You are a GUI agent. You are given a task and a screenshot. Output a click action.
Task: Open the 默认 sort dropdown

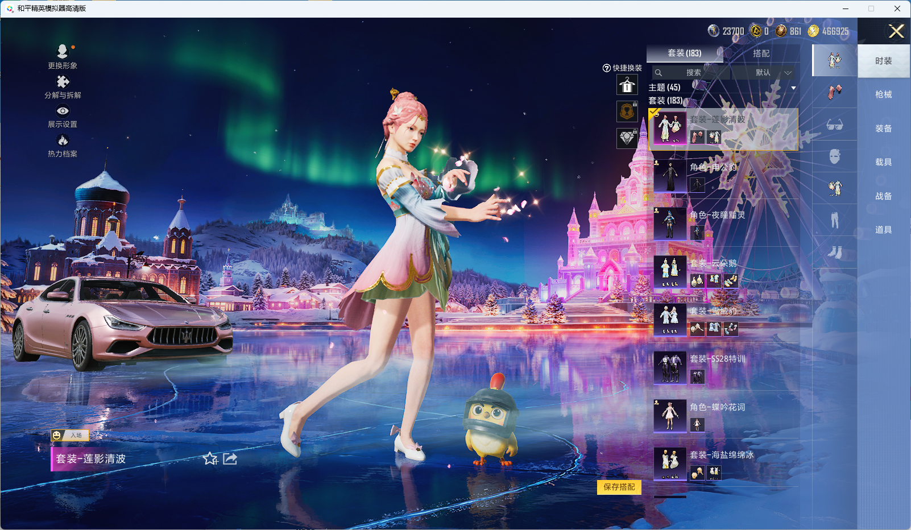tap(763, 72)
